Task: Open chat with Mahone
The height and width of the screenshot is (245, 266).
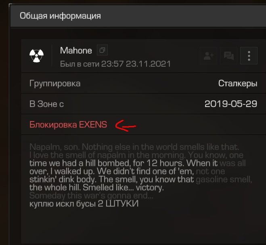Action: pyautogui.click(x=228, y=56)
